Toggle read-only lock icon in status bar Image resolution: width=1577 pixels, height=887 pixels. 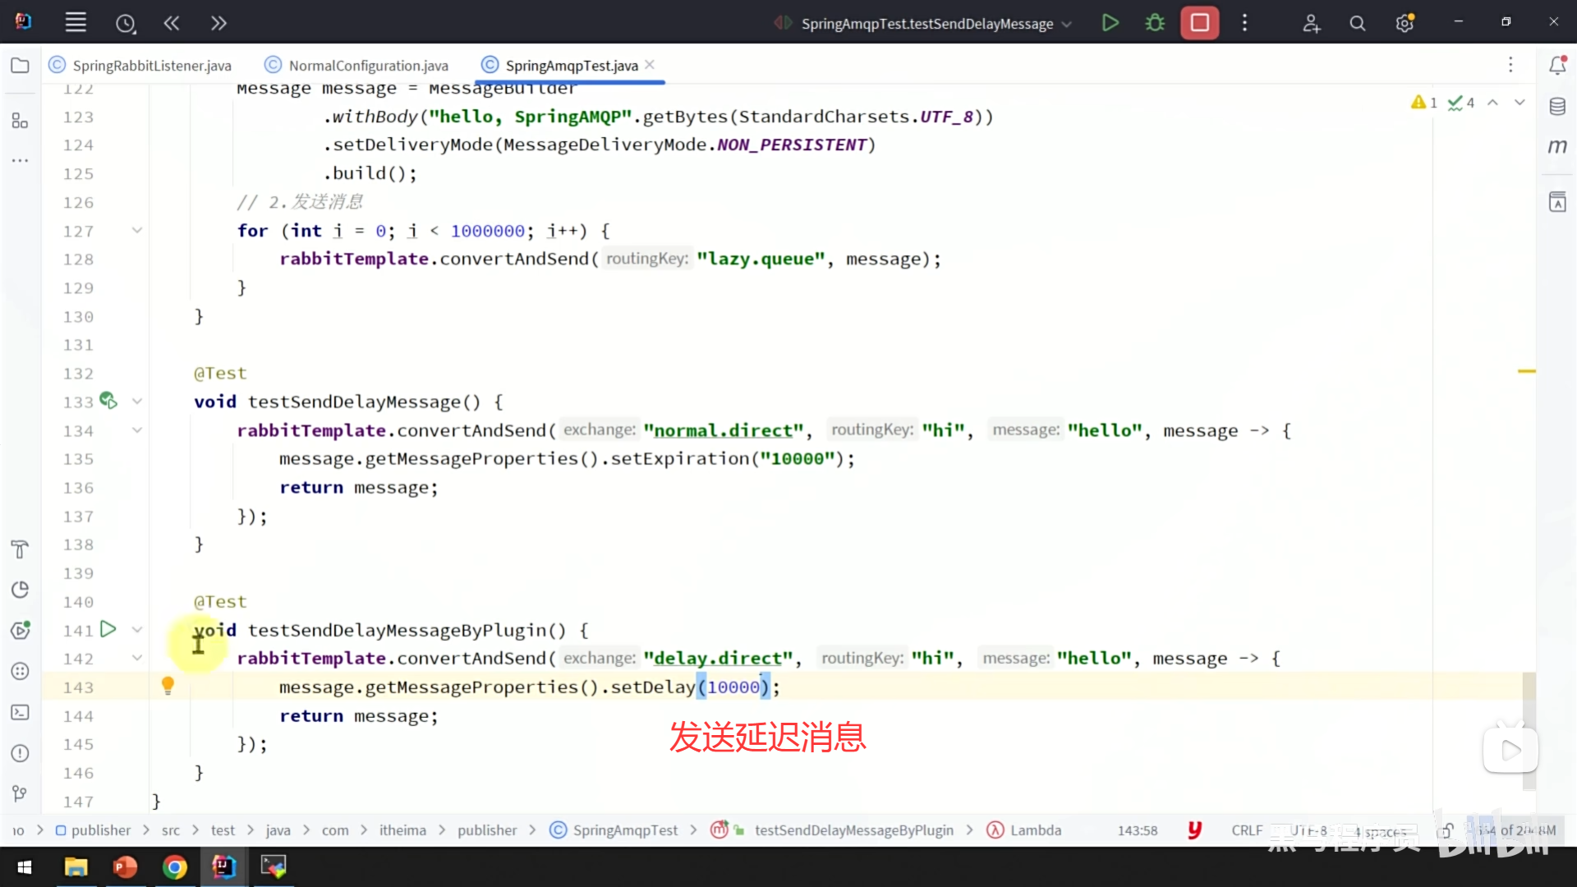click(x=1447, y=830)
